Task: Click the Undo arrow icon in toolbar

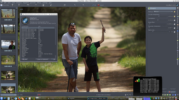Action: click(x=28, y=5)
